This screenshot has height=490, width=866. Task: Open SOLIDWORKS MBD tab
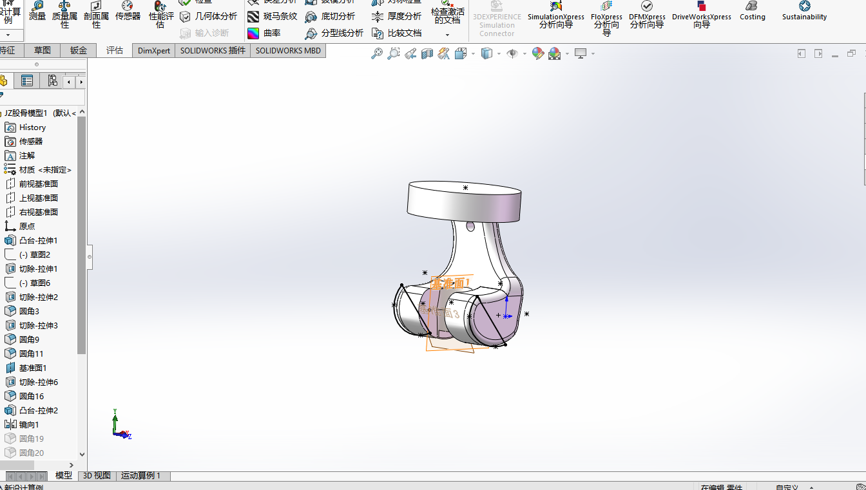[x=288, y=50]
